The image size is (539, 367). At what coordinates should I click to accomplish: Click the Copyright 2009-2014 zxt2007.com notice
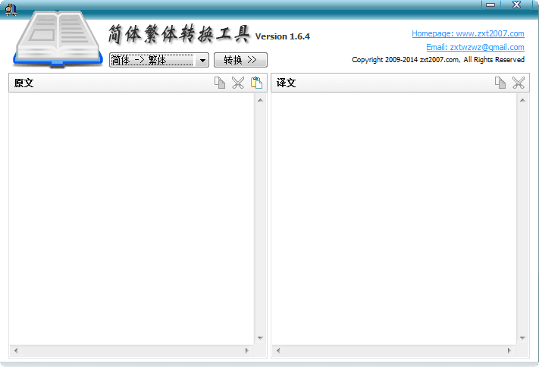coord(438,59)
